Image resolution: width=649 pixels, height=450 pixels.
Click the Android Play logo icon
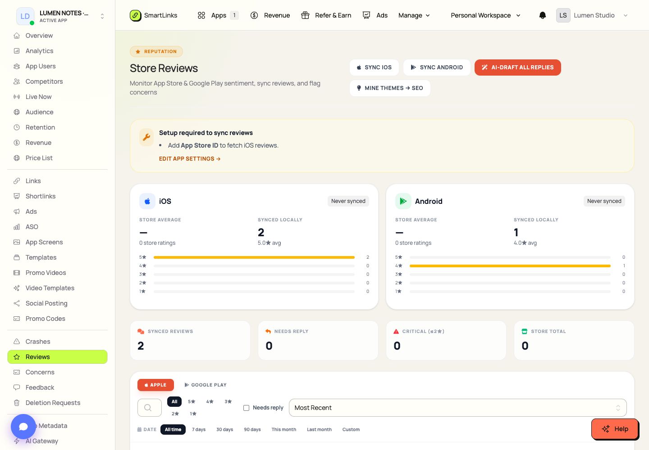coord(403,201)
